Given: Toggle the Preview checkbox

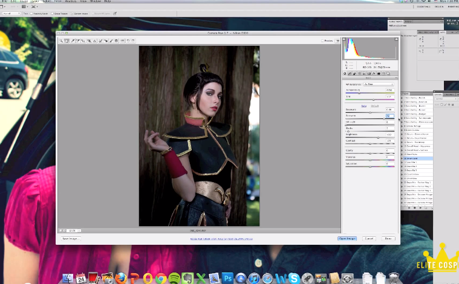Looking at the screenshot, I should click(x=323, y=40).
